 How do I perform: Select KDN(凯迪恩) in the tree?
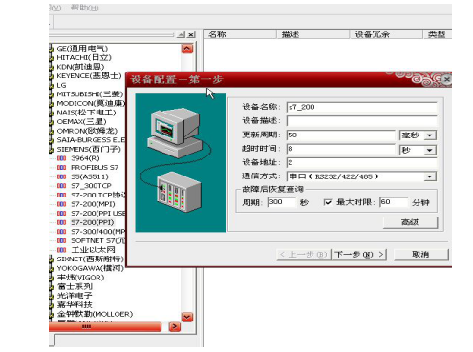80,67
